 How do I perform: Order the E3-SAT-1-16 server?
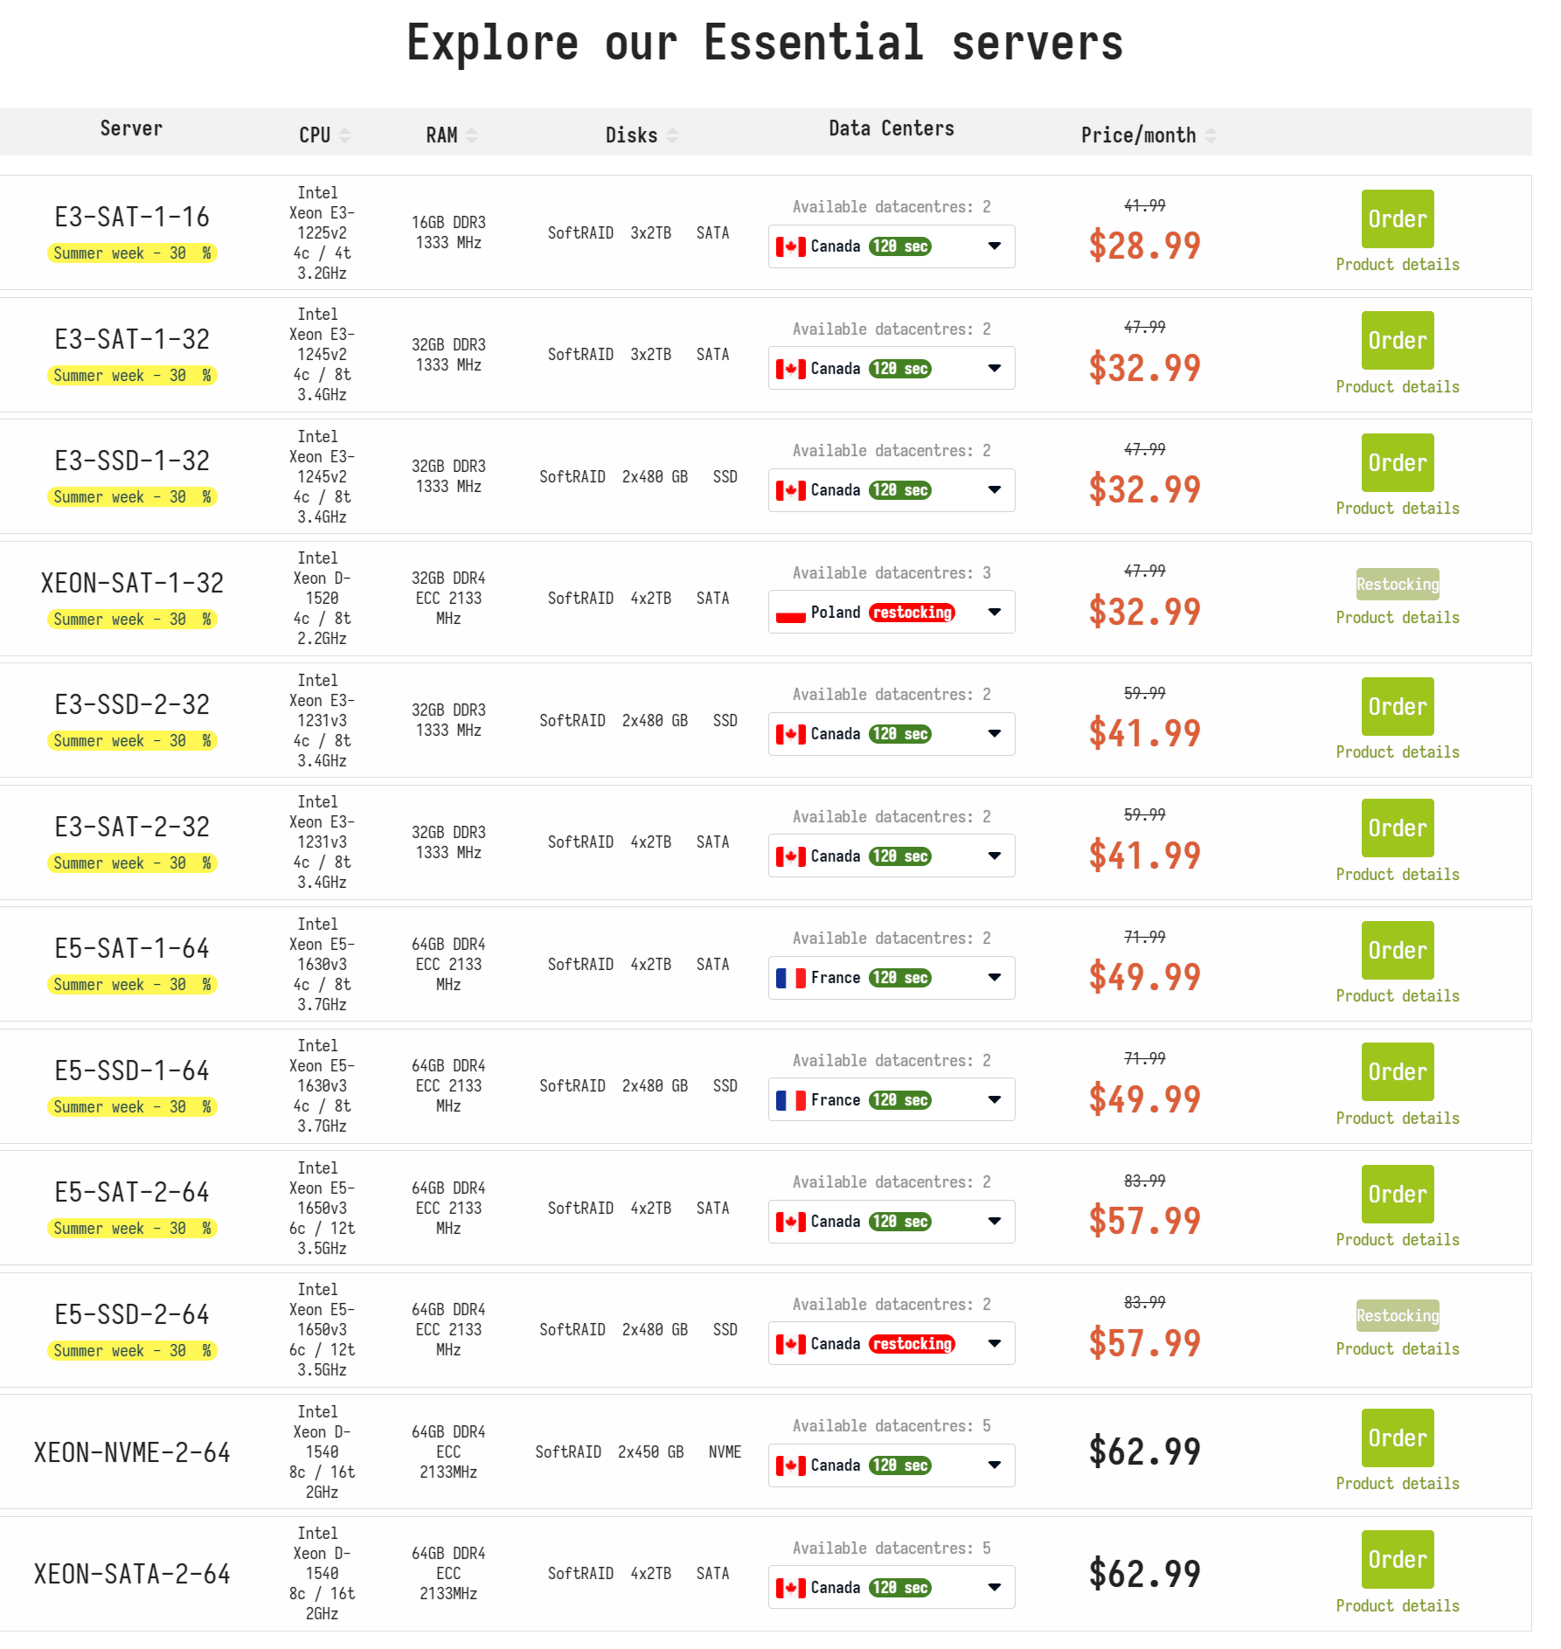(x=1397, y=219)
